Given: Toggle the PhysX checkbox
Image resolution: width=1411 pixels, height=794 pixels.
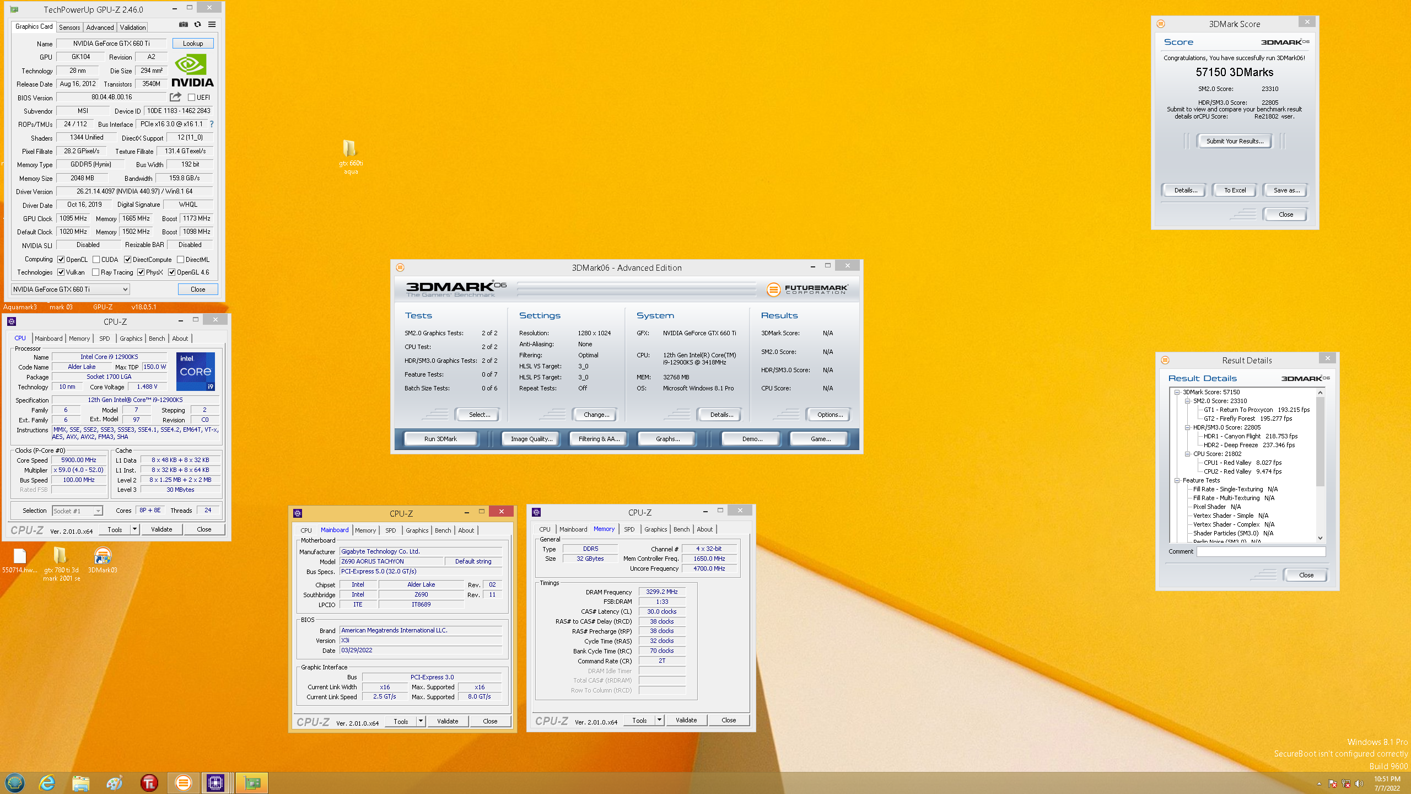Looking at the screenshot, I should point(141,272).
